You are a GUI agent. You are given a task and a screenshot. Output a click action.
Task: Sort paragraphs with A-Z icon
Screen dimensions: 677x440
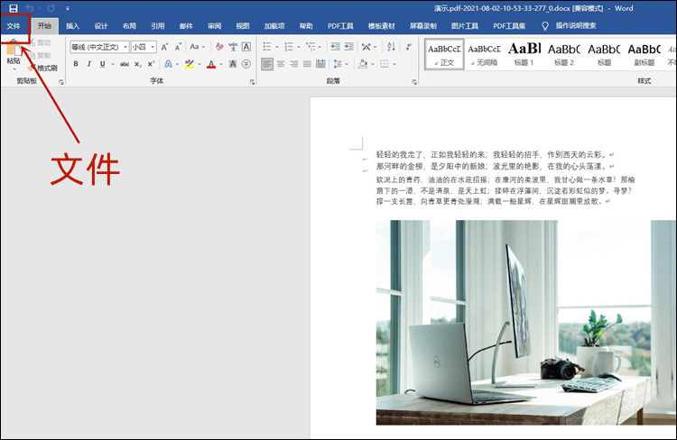point(391,46)
